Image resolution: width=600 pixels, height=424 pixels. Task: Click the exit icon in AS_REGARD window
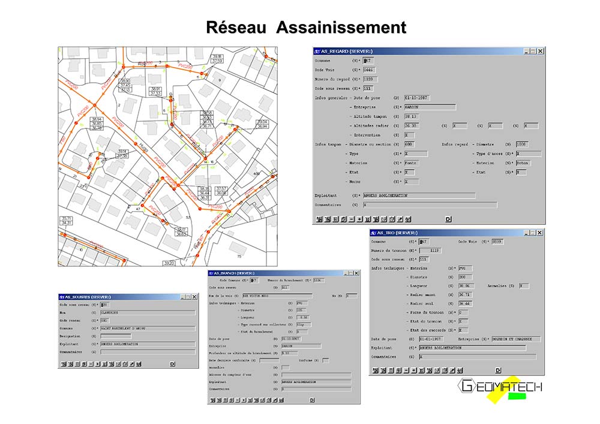pyautogui.click(x=448, y=219)
